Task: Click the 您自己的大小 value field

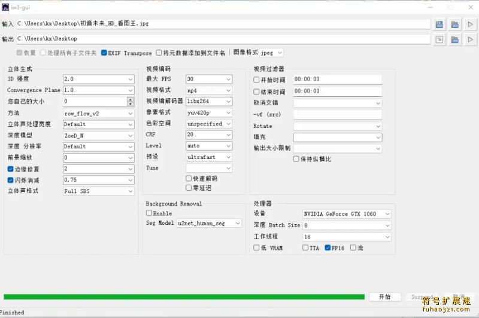Action: [95, 102]
